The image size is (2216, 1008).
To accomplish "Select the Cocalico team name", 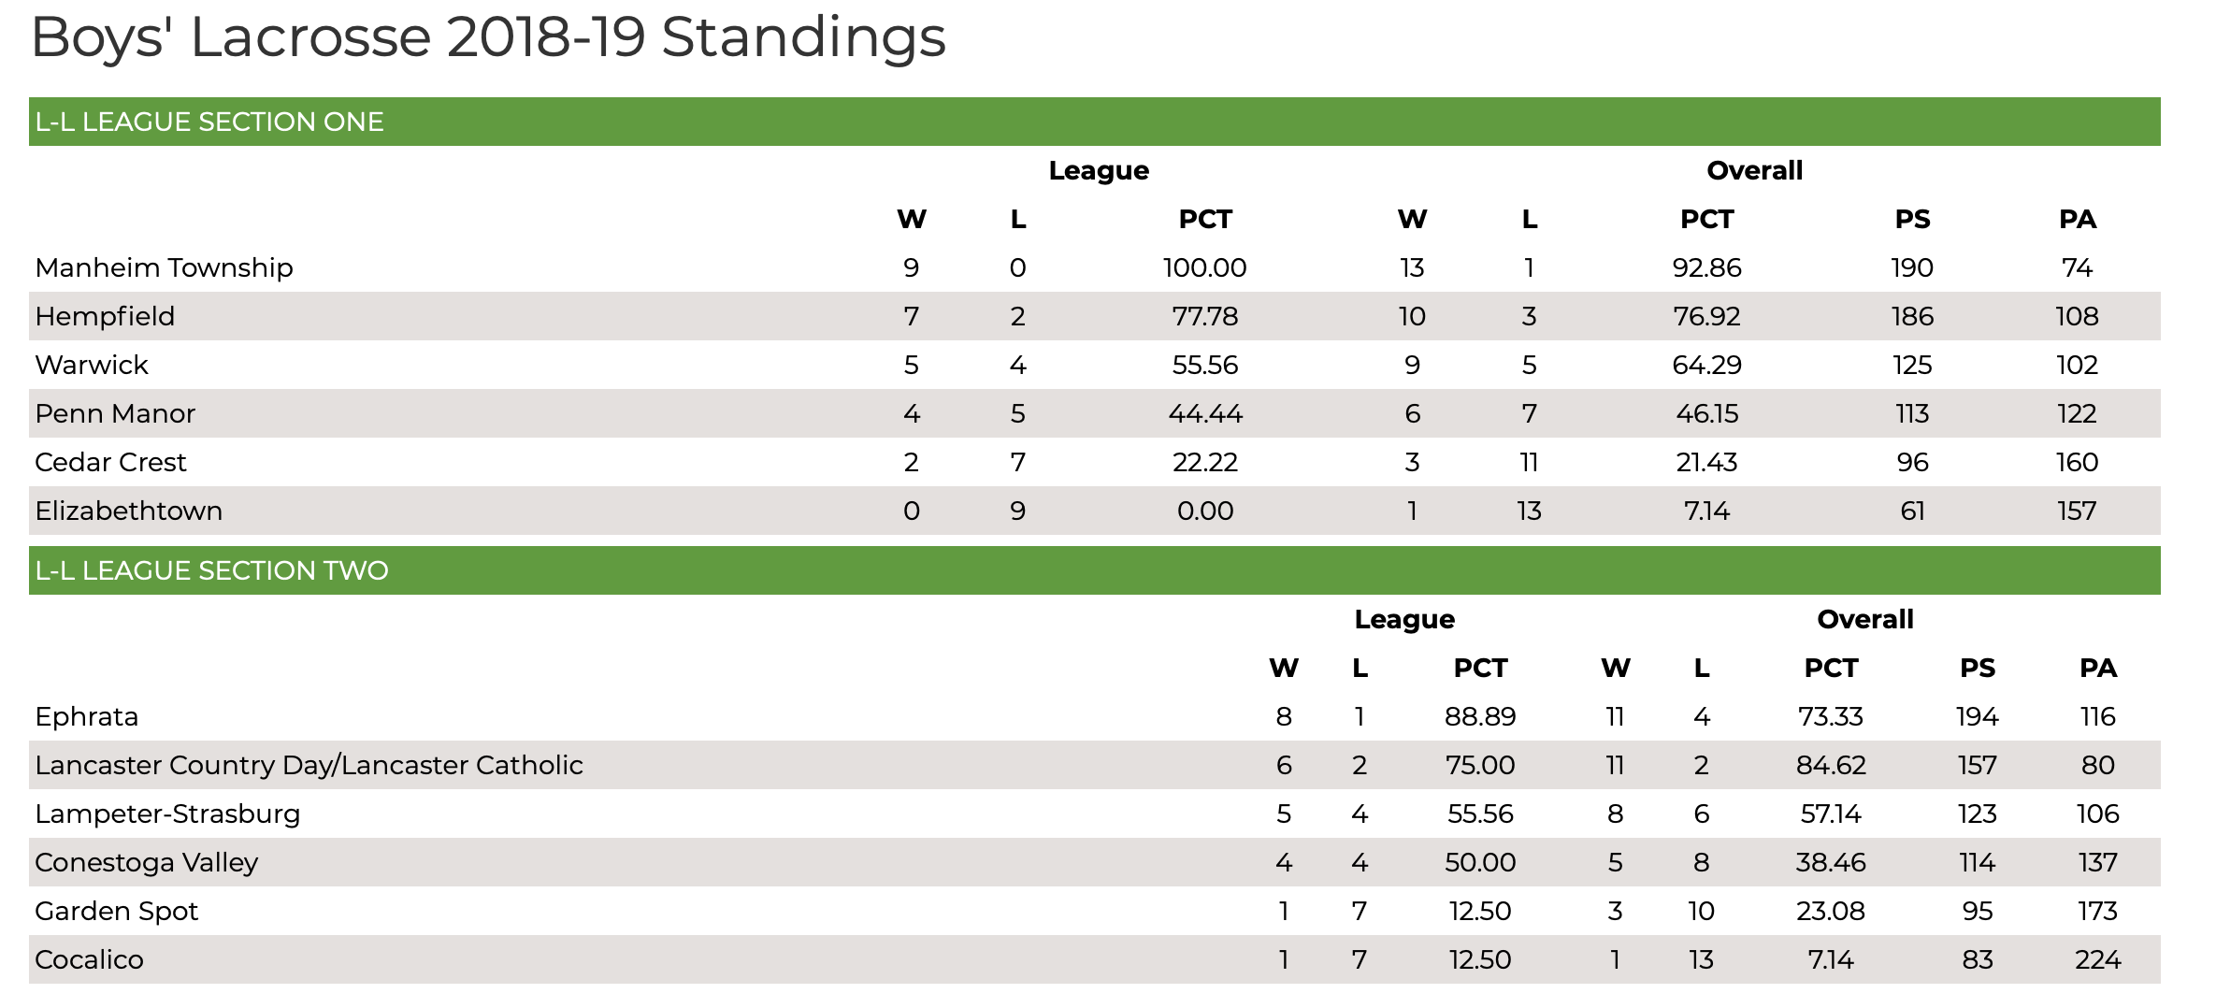I will click(x=89, y=959).
